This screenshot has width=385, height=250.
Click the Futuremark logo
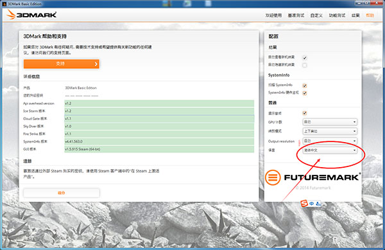313,177
